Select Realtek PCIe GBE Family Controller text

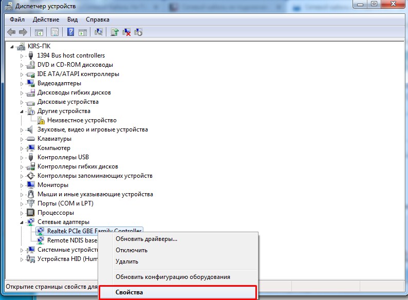(x=94, y=231)
